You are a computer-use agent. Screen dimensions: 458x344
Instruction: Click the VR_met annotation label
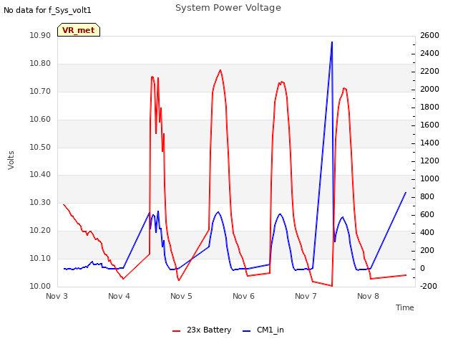click(79, 30)
